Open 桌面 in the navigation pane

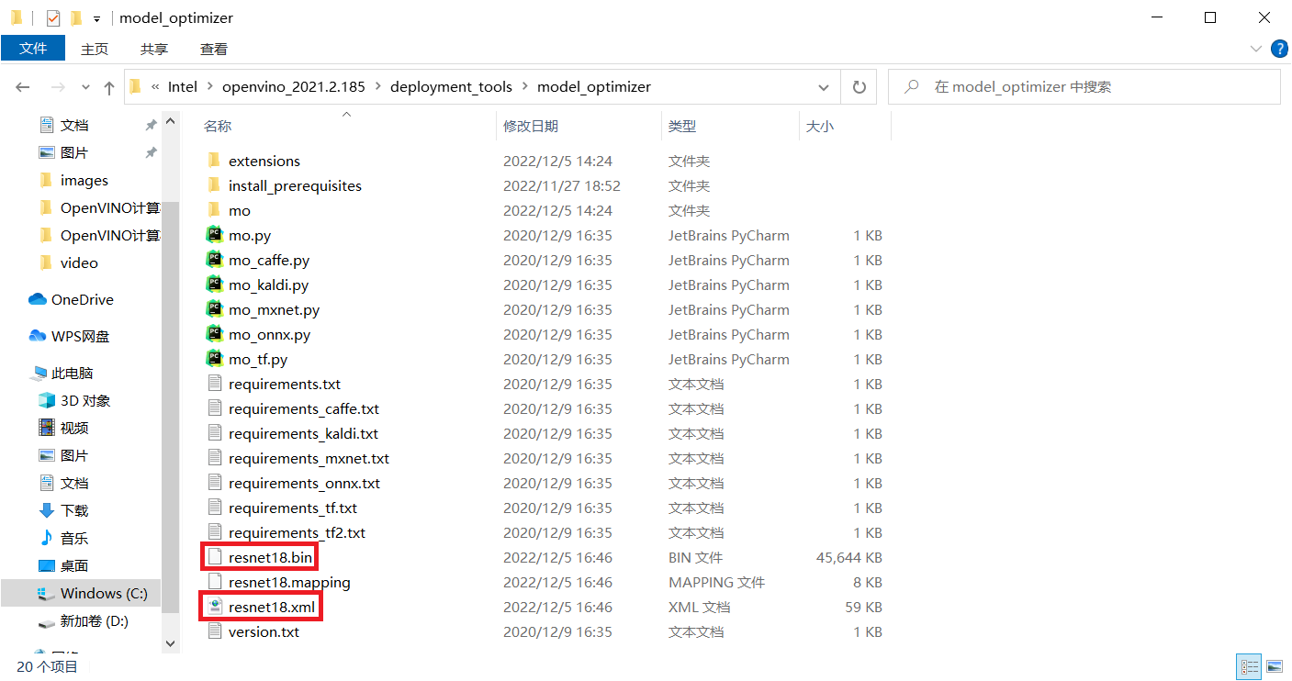click(63, 565)
